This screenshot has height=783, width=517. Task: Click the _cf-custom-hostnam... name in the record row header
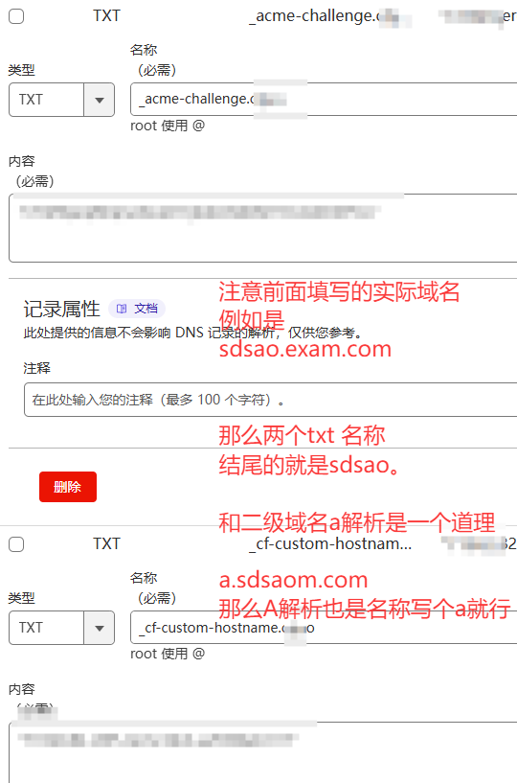click(330, 543)
